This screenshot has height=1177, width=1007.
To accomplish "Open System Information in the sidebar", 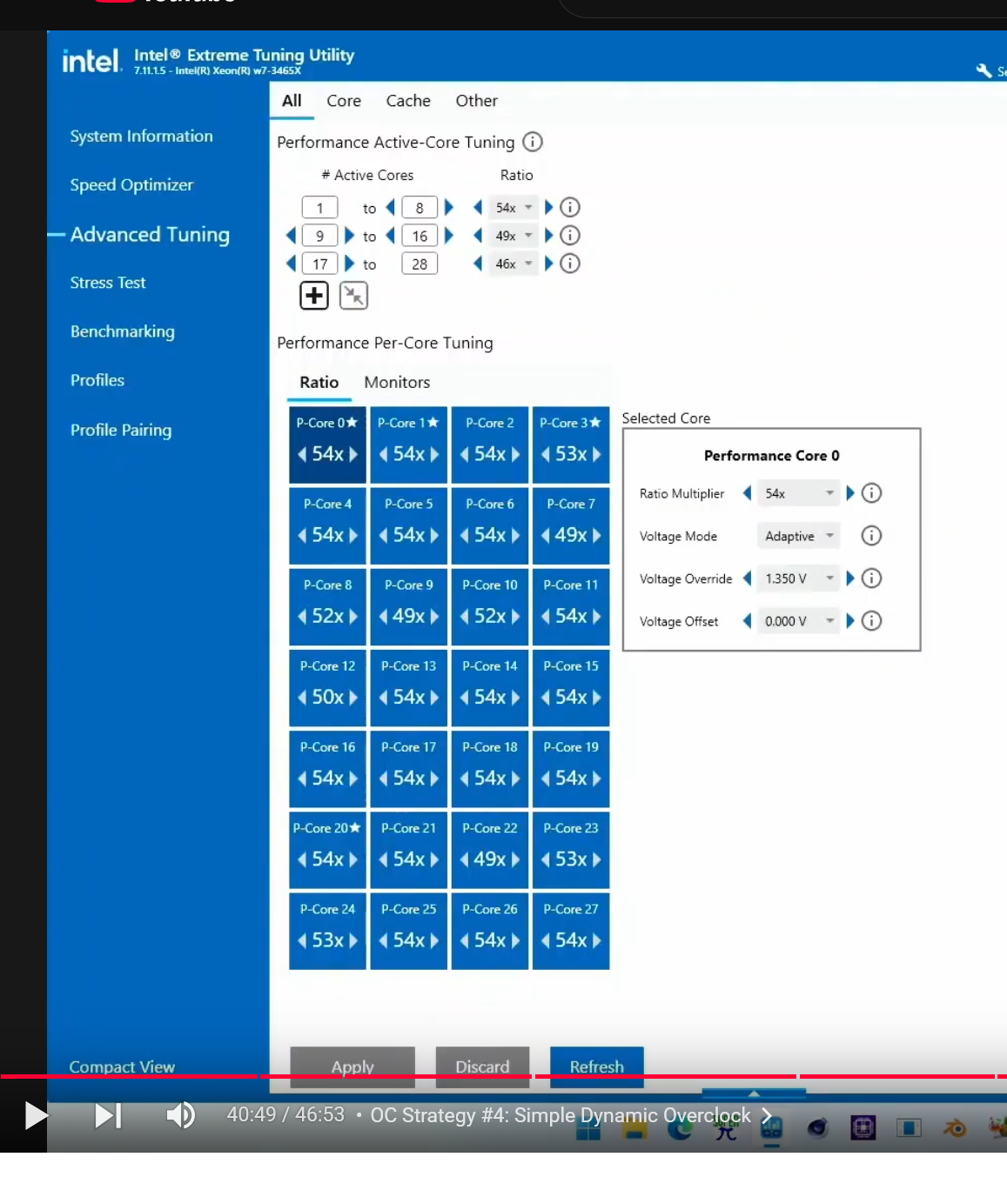I will [x=142, y=136].
